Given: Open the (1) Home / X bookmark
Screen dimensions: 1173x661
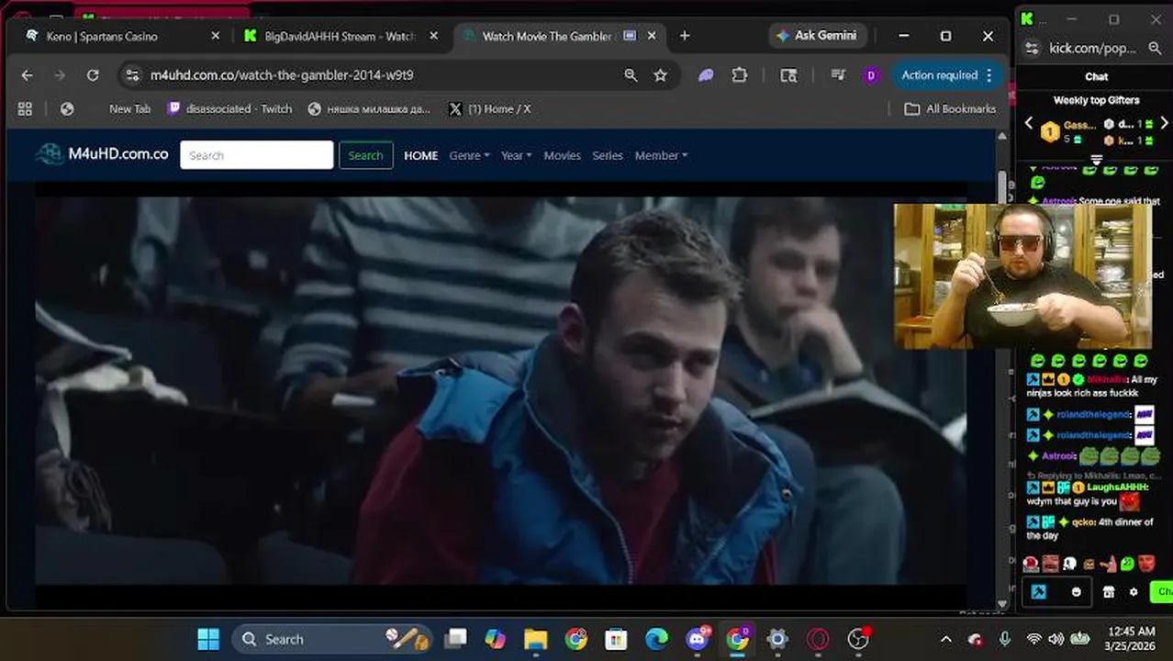Looking at the screenshot, I should pyautogui.click(x=489, y=109).
